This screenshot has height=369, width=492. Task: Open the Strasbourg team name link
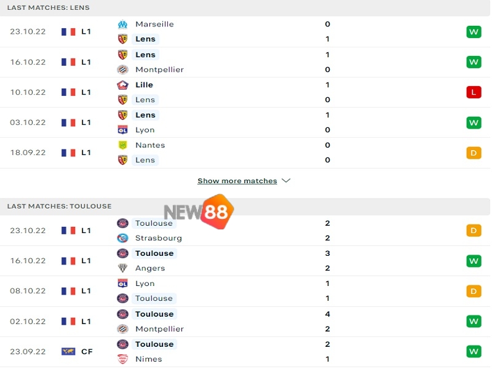point(159,238)
